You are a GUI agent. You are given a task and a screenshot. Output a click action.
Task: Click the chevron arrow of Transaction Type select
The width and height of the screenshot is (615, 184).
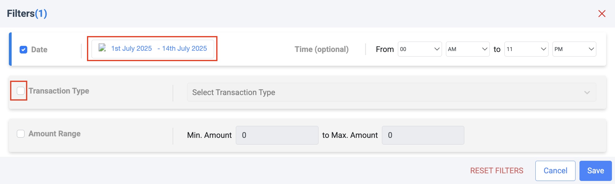pyautogui.click(x=587, y=92)
